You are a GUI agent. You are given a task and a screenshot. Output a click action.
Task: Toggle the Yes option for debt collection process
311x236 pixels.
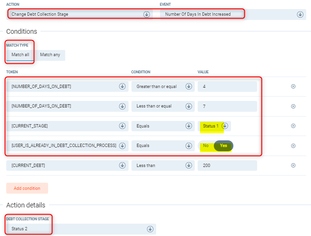pyautogui.click(x=223, y=146)
